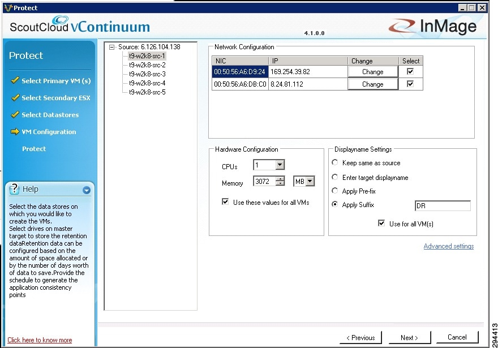This screenshot has height=348, width=498.
Task: Go to Select Datastores step
Action: tap(50, 115)
